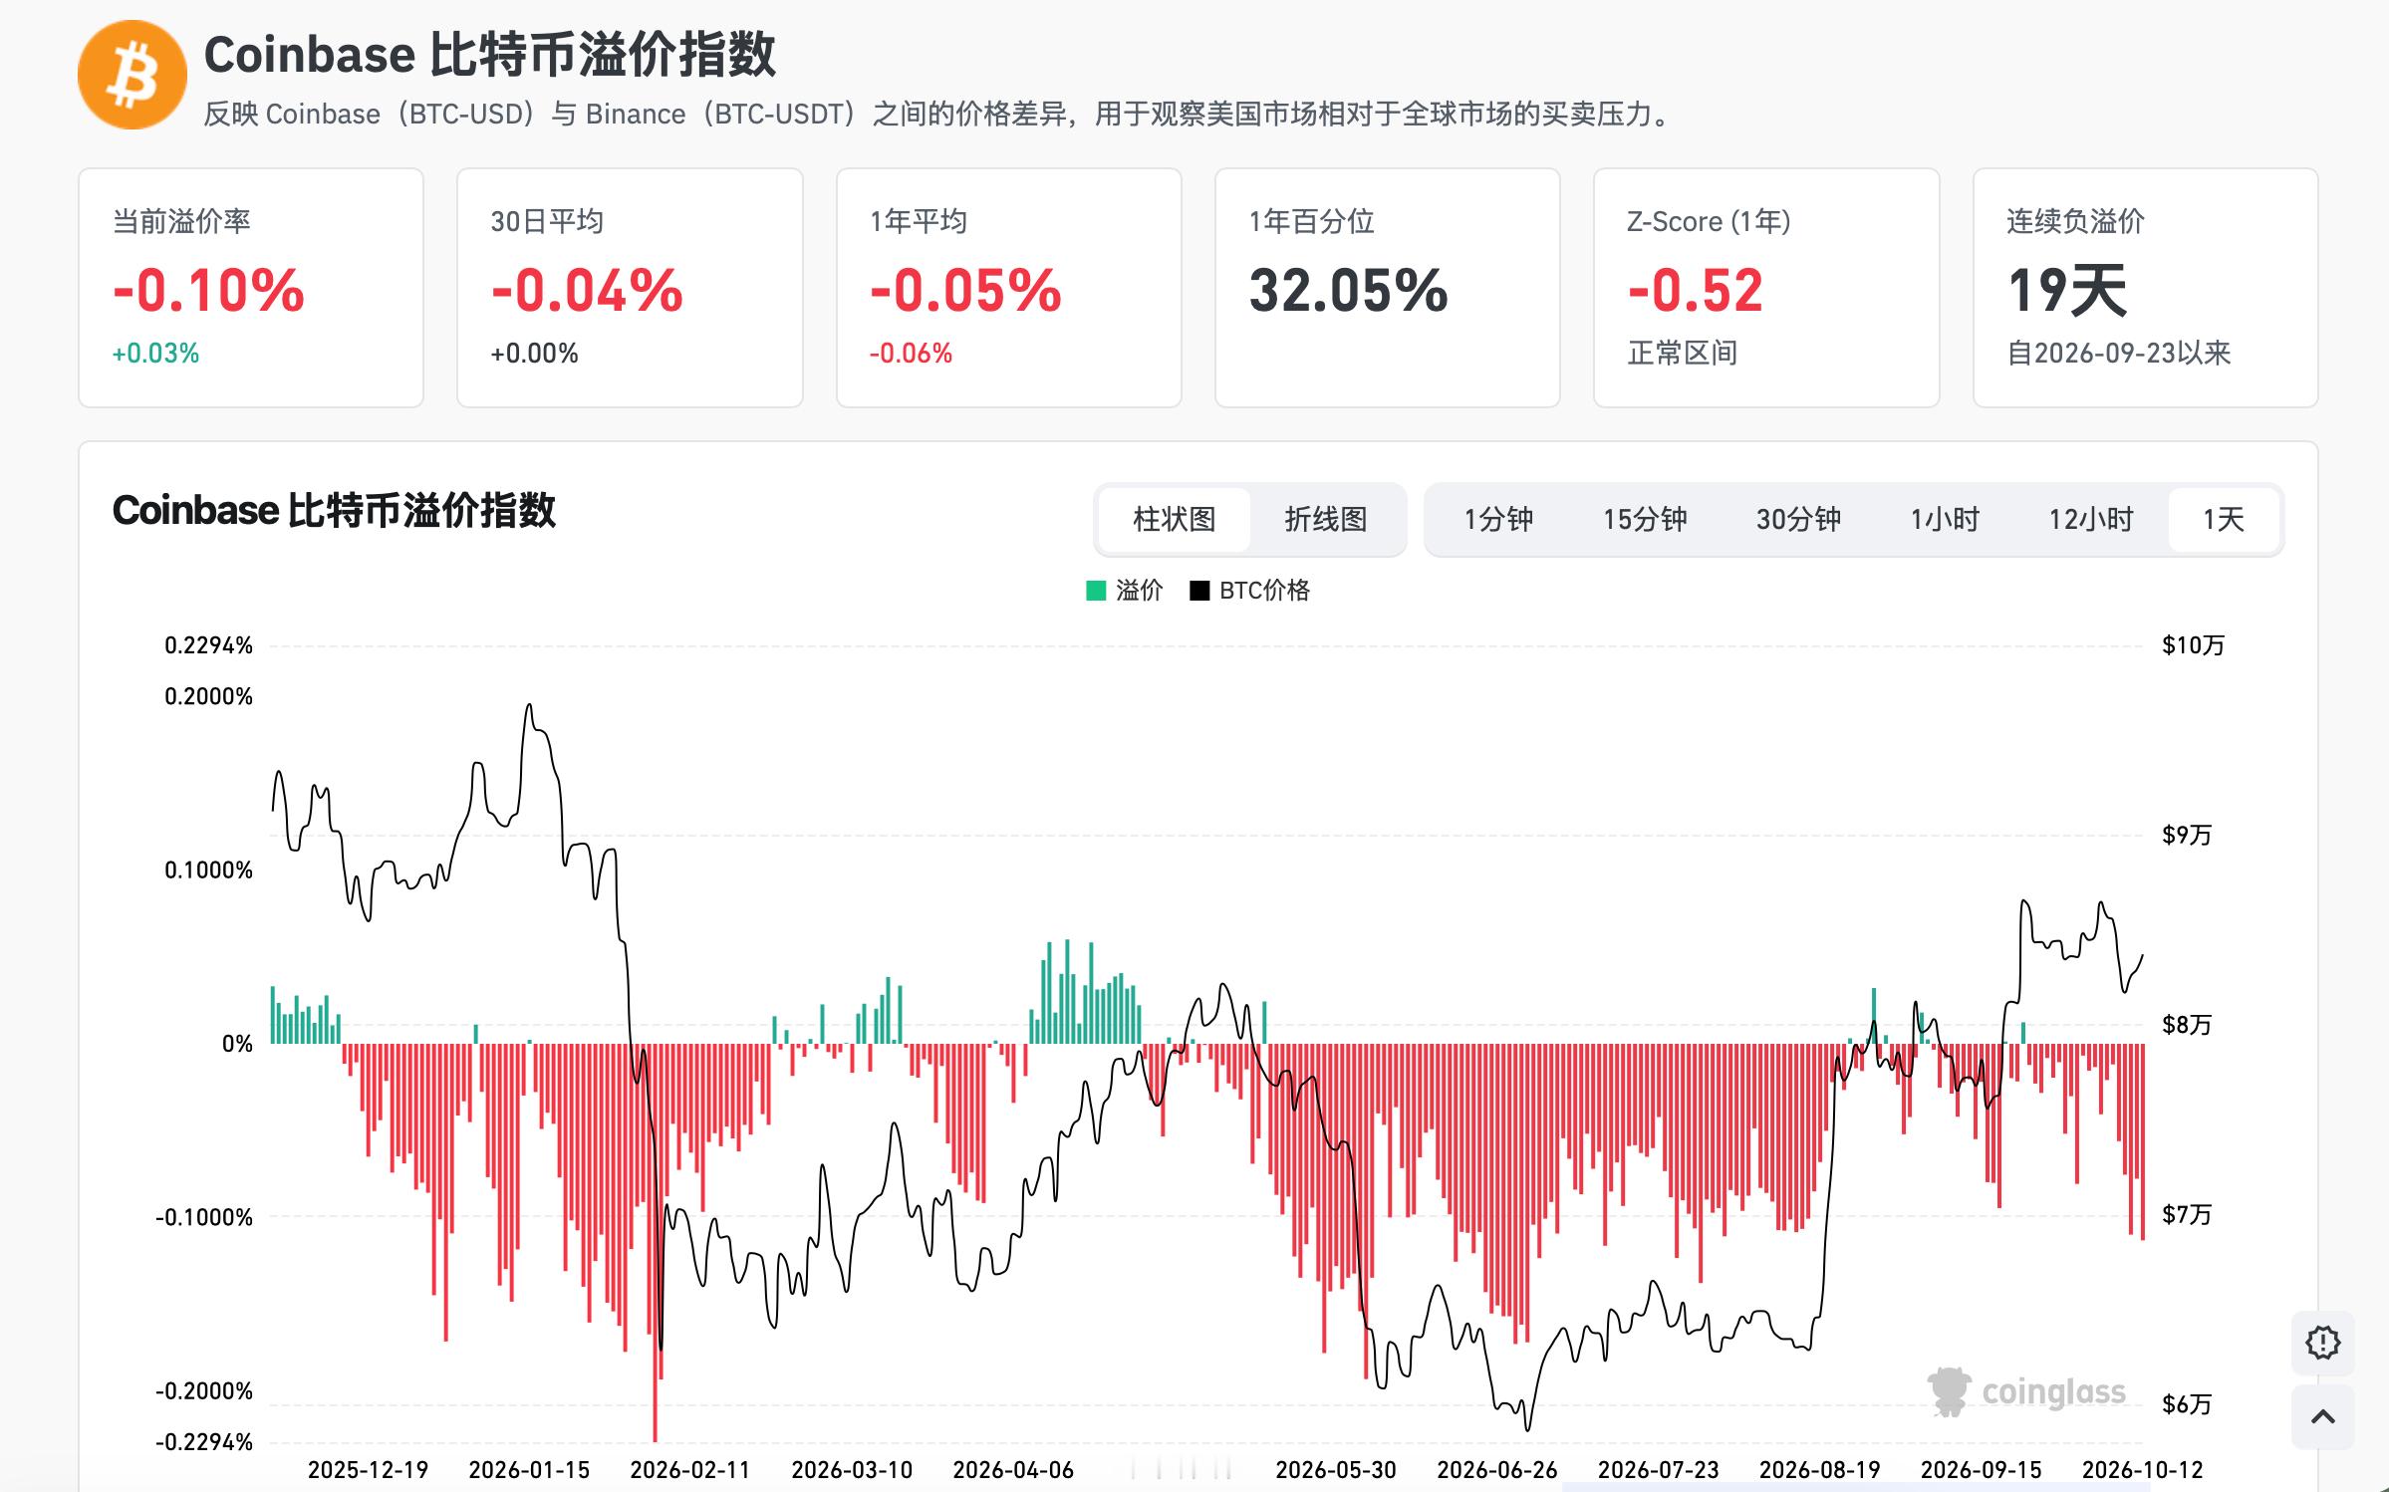Click the -0.2294% left axis label
This screenshot has width=2389, height=1492.
tap(204, 1442)
